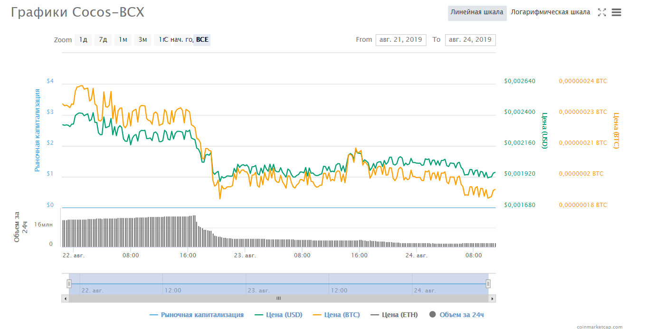Click the 24. авг. x-axis label
655x329 pixels.
(x=417, y=255)
